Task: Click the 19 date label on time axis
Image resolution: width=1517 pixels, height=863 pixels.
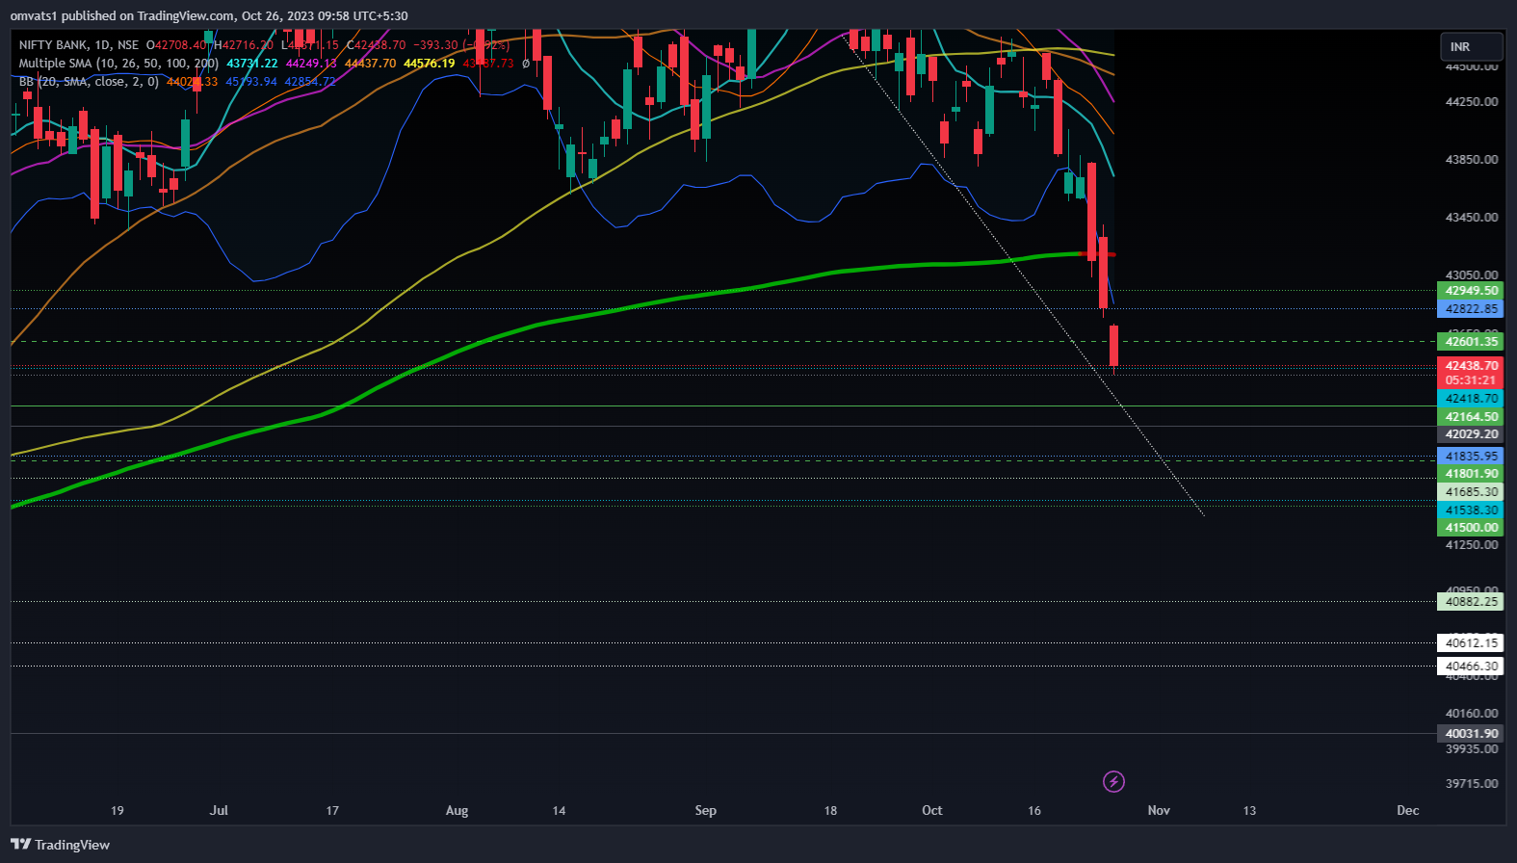Action: (x=118, y=810)
